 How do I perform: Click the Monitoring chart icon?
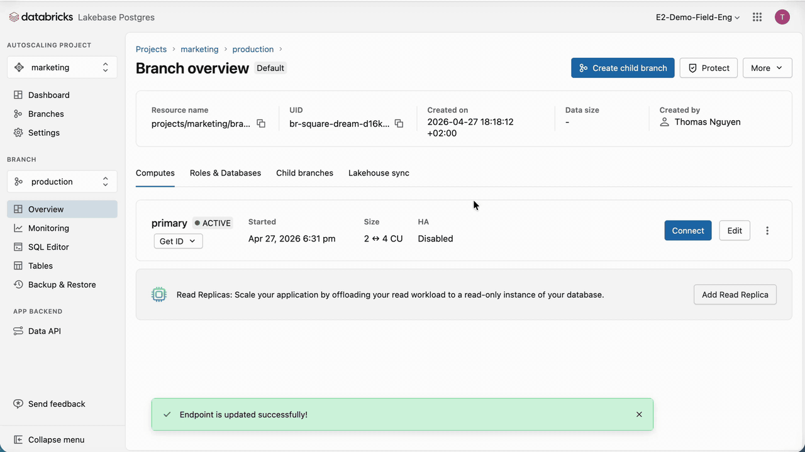[x=18, y=228]
